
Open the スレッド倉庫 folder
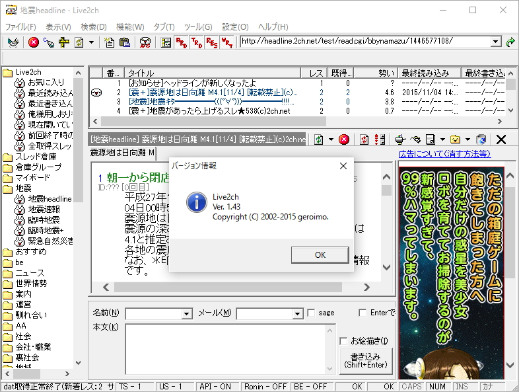[x=36, y=157]
